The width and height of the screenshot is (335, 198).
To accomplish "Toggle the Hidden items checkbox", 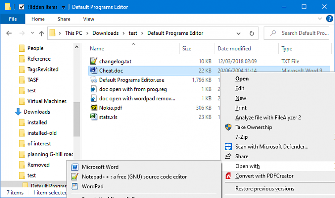I will tap(21, 7).
